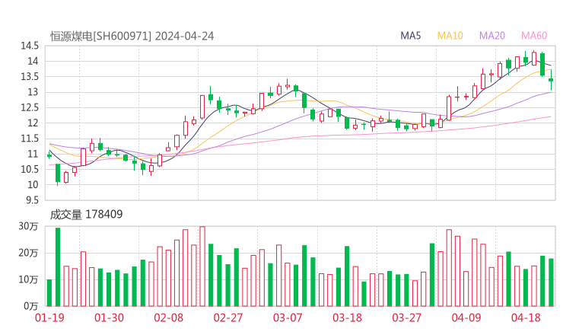Select the final green volume bar at right edge
Image resolution: width=563 pixels, height=335 pixels.
tap(551, 282)
